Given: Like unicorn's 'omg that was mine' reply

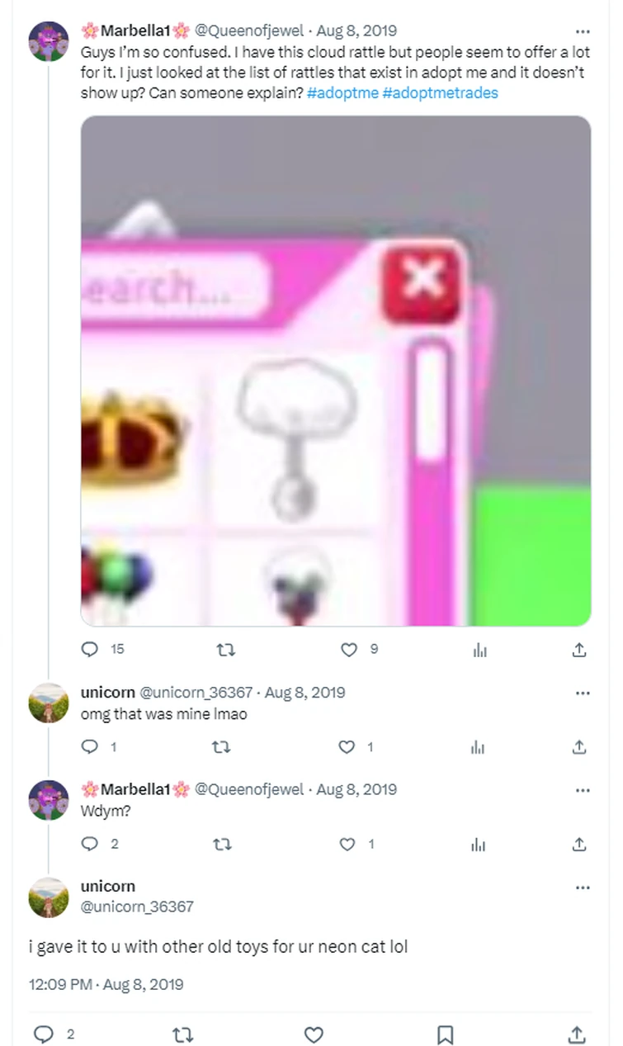Looking at the screenshot, I should coord(348,747).
